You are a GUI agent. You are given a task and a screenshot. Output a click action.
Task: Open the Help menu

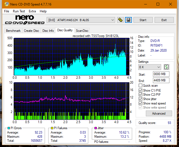point(43,11)
